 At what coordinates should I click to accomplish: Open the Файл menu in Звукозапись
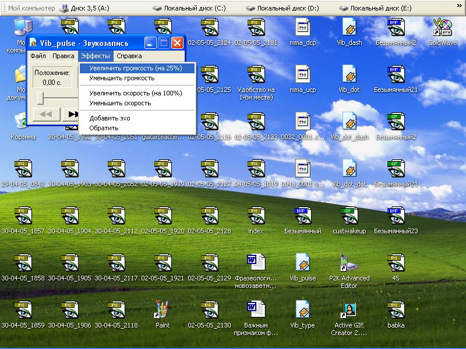click(x=38, y=56)
